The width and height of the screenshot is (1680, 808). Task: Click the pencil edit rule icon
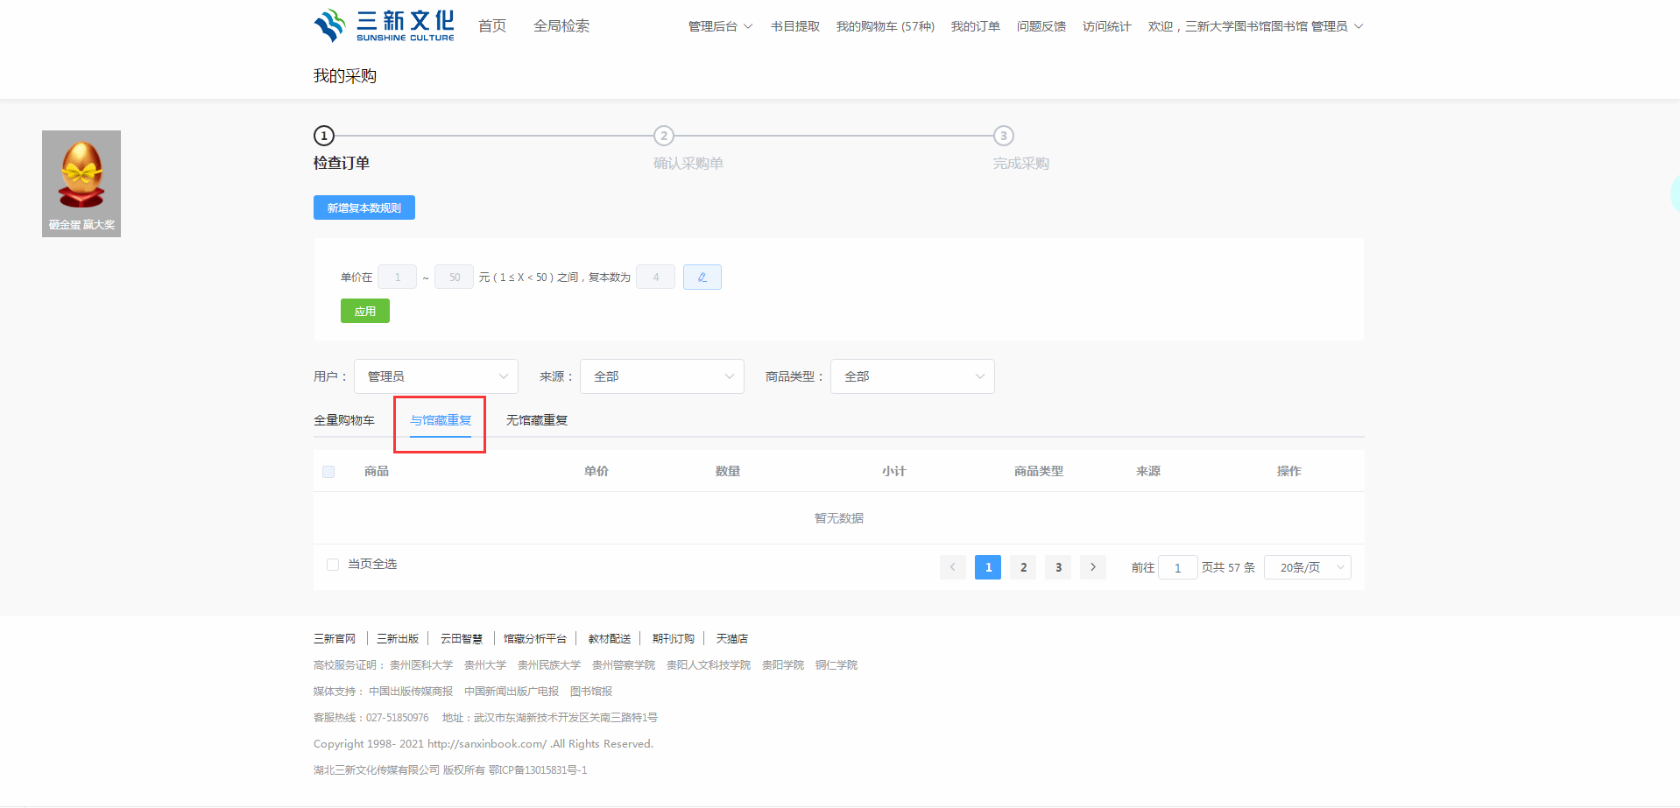tap(702, 278)
